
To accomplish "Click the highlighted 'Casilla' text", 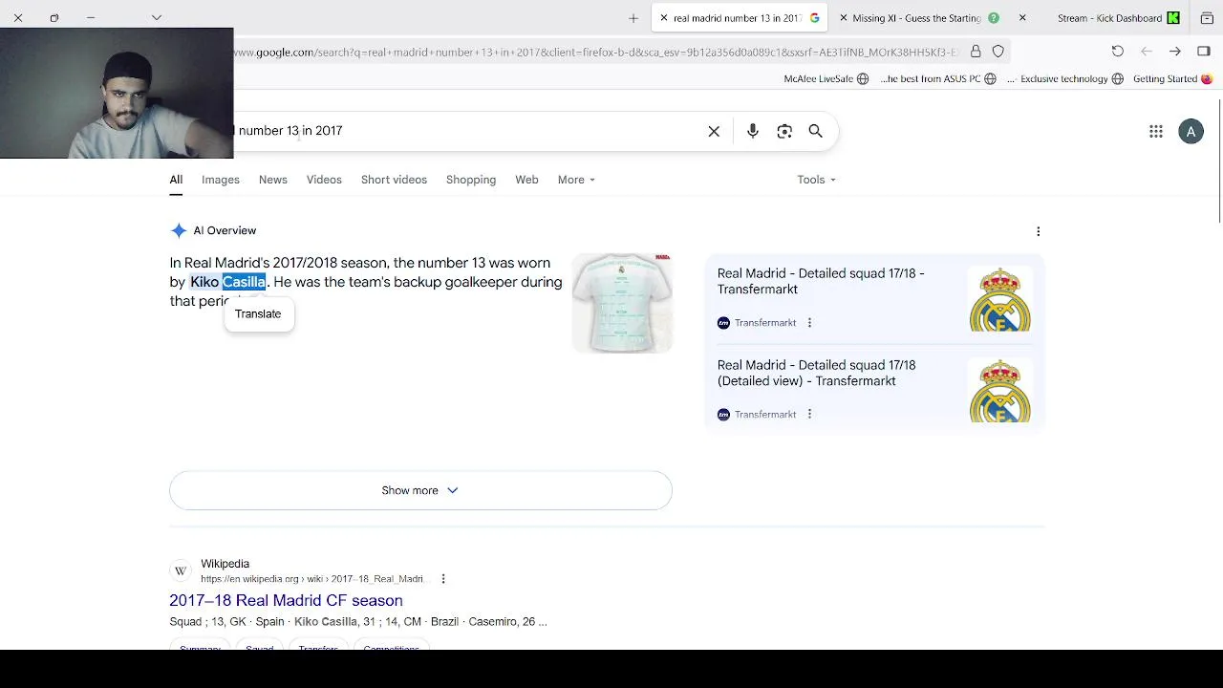I will (x=244, y=282).
